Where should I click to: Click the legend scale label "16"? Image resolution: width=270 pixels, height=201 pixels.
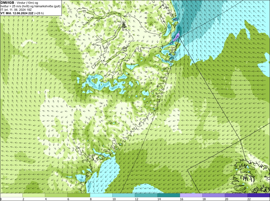coord(181,199)
